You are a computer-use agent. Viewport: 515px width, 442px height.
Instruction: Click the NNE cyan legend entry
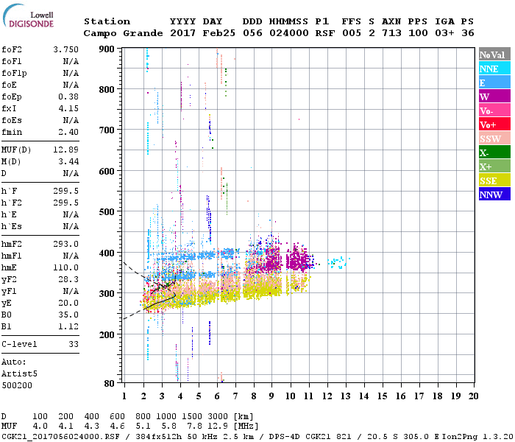[493, 69]
